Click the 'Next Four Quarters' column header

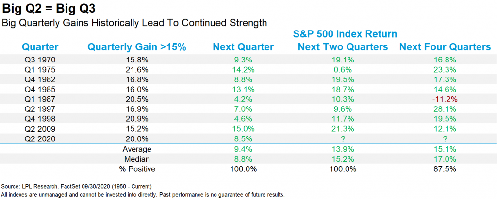point(445,47)
